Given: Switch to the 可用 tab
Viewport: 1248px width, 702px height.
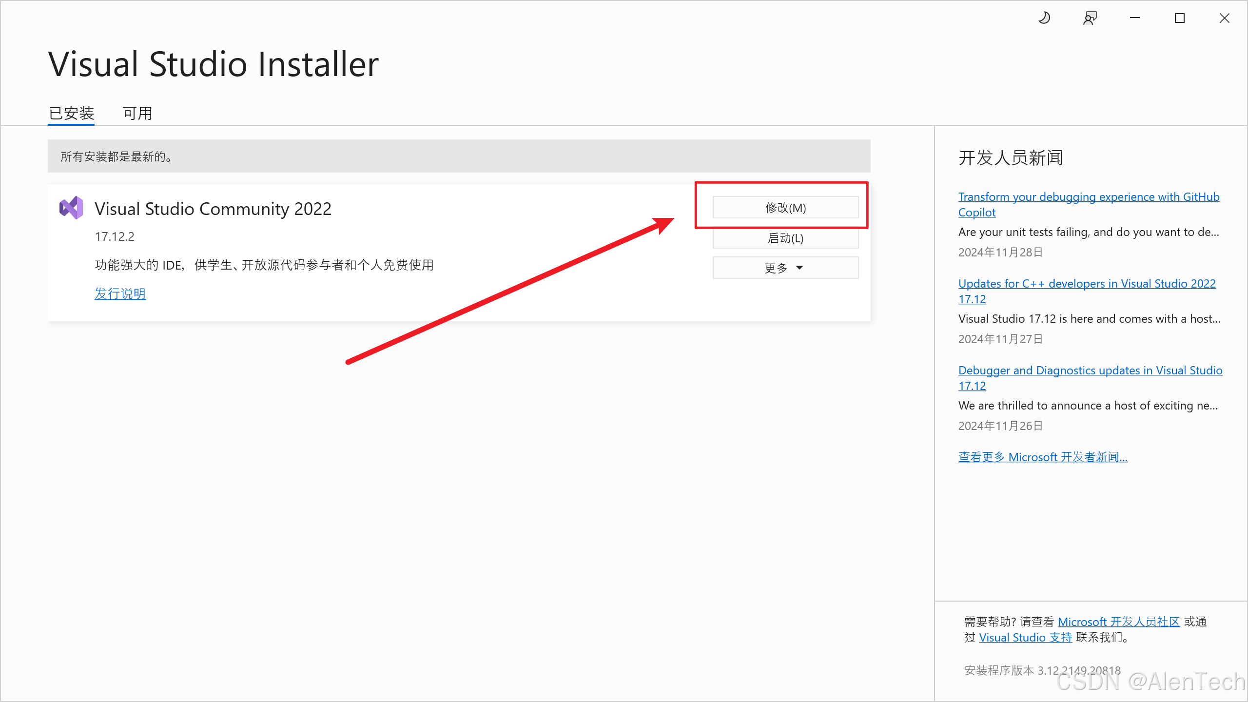Looking at the screenshot, I should pyautogui.click(x=137, y=113).
